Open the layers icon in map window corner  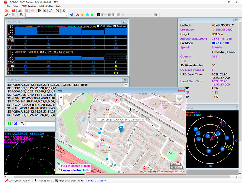coord(179,99)
